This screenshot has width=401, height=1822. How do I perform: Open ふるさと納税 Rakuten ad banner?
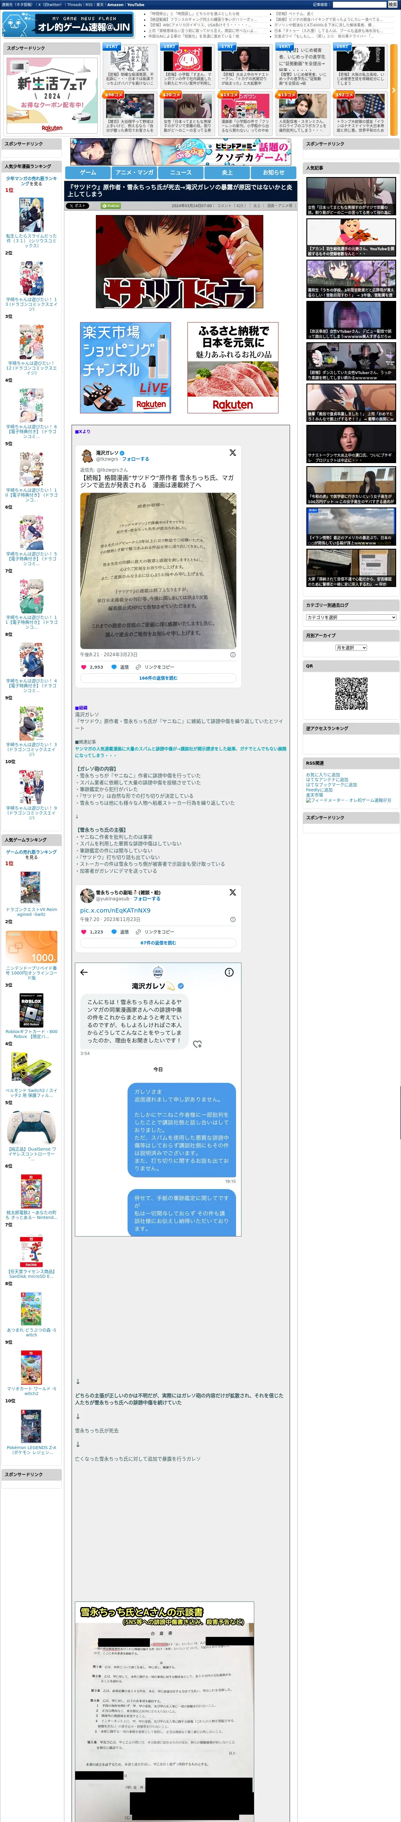tap(233, 368)
